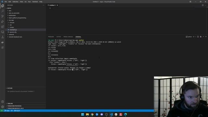The image size is (208, 117).
Task: Expand the kubernetes folder
Action: pyautogui.click(x=12, y=15)
